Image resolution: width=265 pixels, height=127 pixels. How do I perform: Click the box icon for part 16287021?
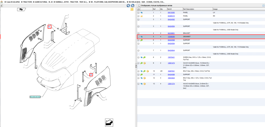(147, 71)
